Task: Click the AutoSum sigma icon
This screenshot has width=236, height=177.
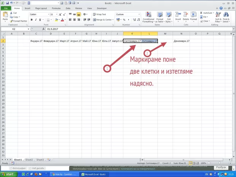Action: 201,13
